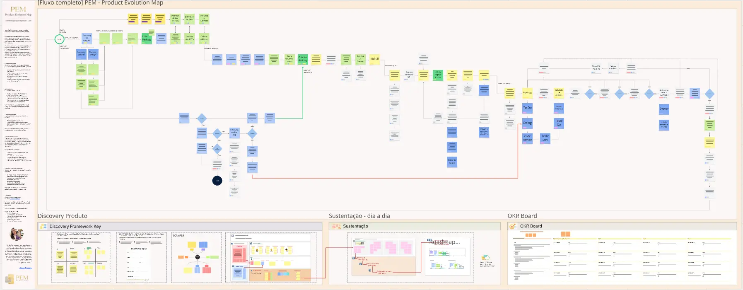Viewport: 743px width, 290px height.
Task: Select the dark navy end circle node
Action: (217, 181)
